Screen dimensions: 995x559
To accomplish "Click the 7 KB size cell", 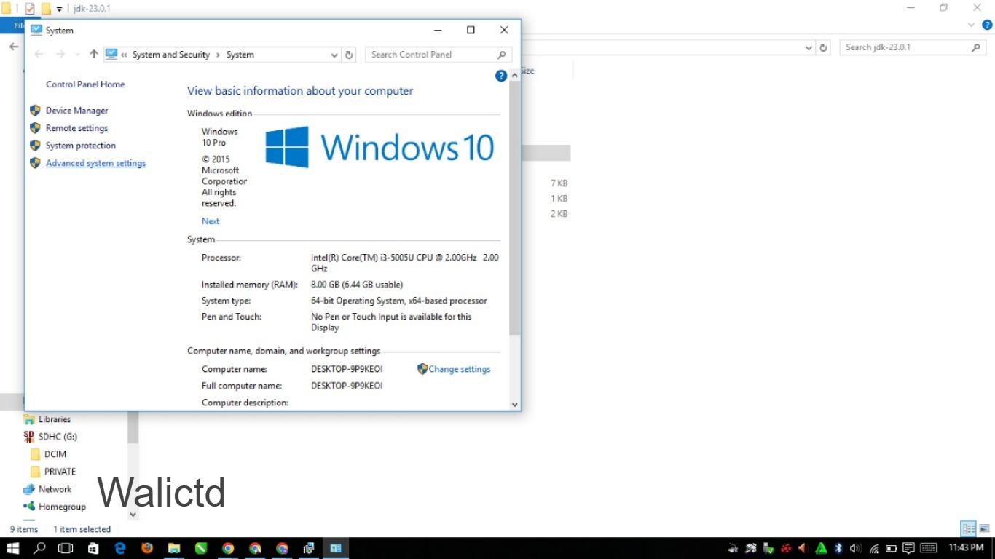I will [x=559, y=183].
